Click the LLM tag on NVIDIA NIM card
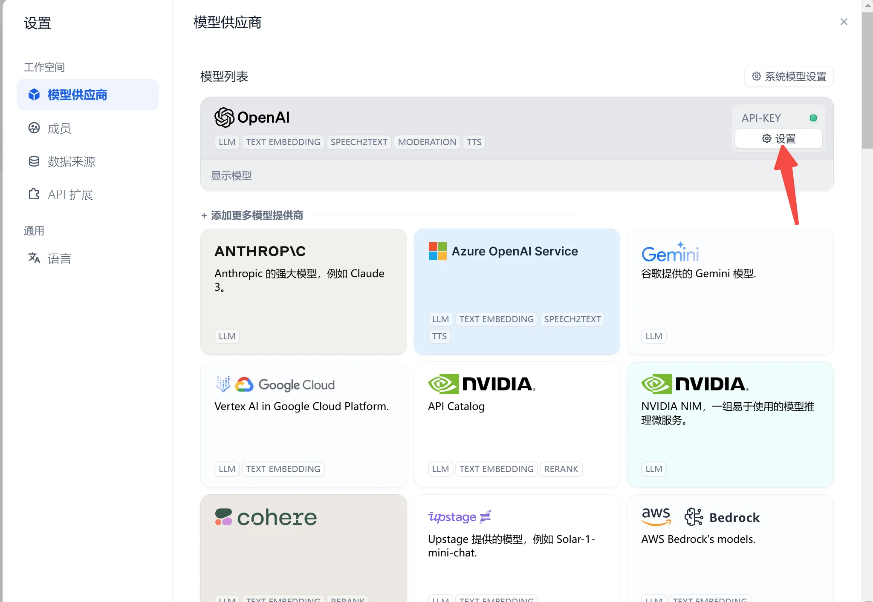873x602 pixels. (x=653, y=469)
